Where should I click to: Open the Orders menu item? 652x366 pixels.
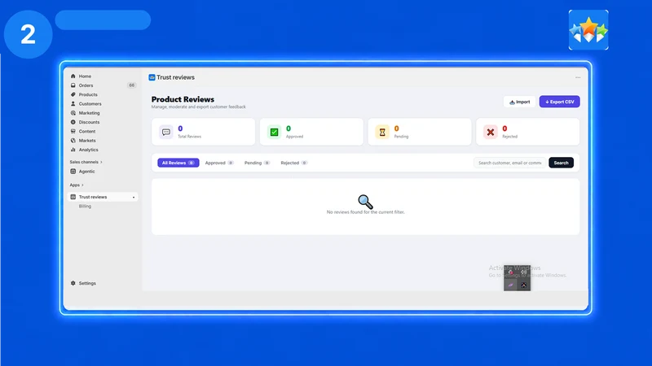(x=86, y=85)
